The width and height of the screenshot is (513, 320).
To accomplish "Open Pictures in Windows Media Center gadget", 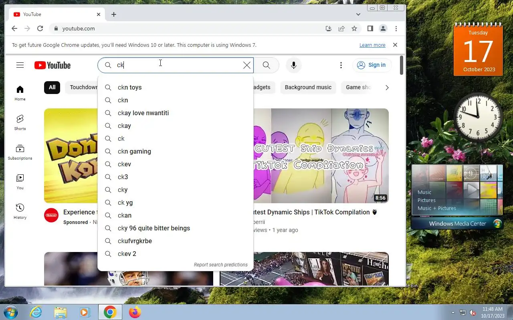I will pos(426,200).
